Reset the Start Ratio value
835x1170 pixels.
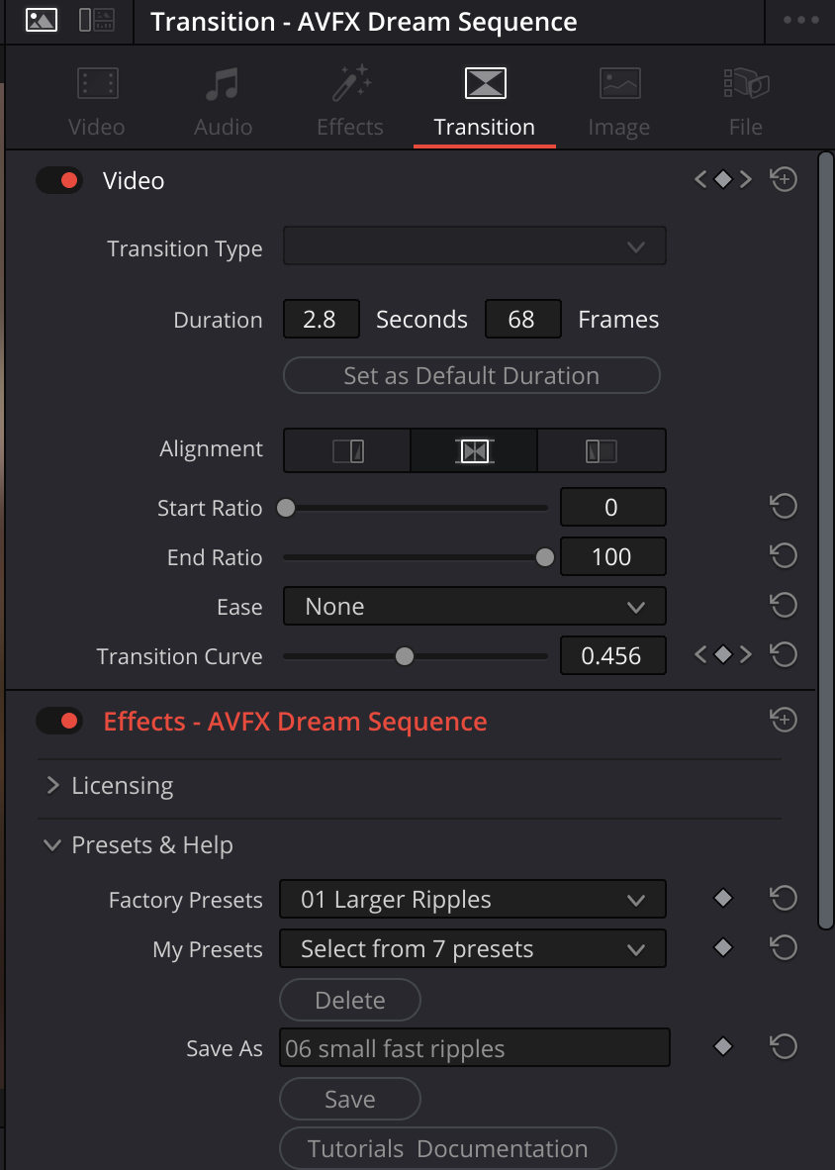click(784, 507)
